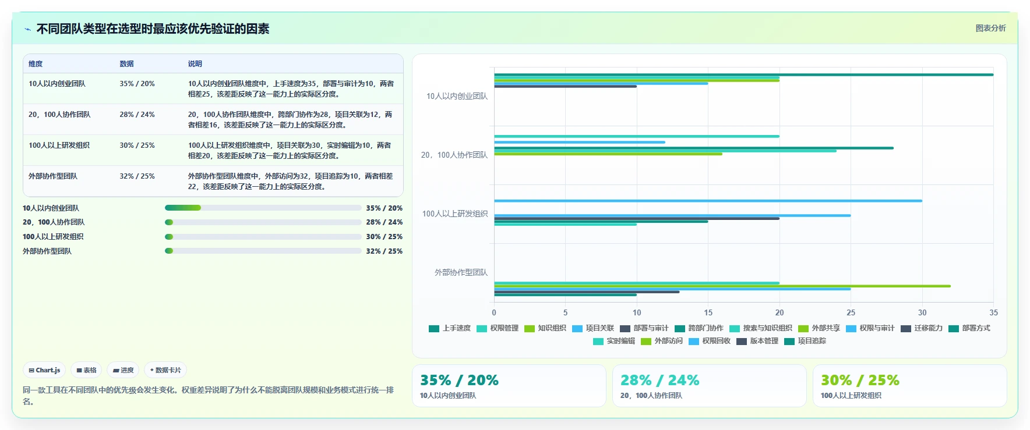Click the 100人以上研发组织 progress bar

click(x=263, y=237)
